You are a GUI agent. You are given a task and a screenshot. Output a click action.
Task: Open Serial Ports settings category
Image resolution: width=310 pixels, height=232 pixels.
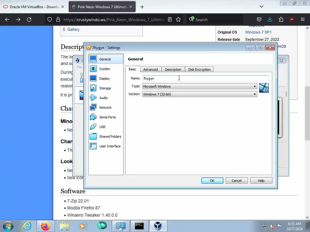(x=106, y=117)
